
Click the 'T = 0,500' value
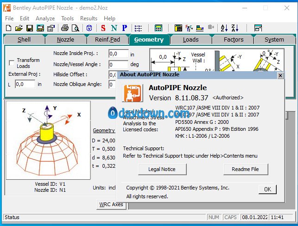103,149
